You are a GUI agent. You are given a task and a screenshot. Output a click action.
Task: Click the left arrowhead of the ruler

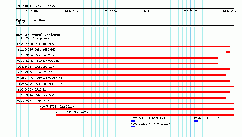click(17, 9)
